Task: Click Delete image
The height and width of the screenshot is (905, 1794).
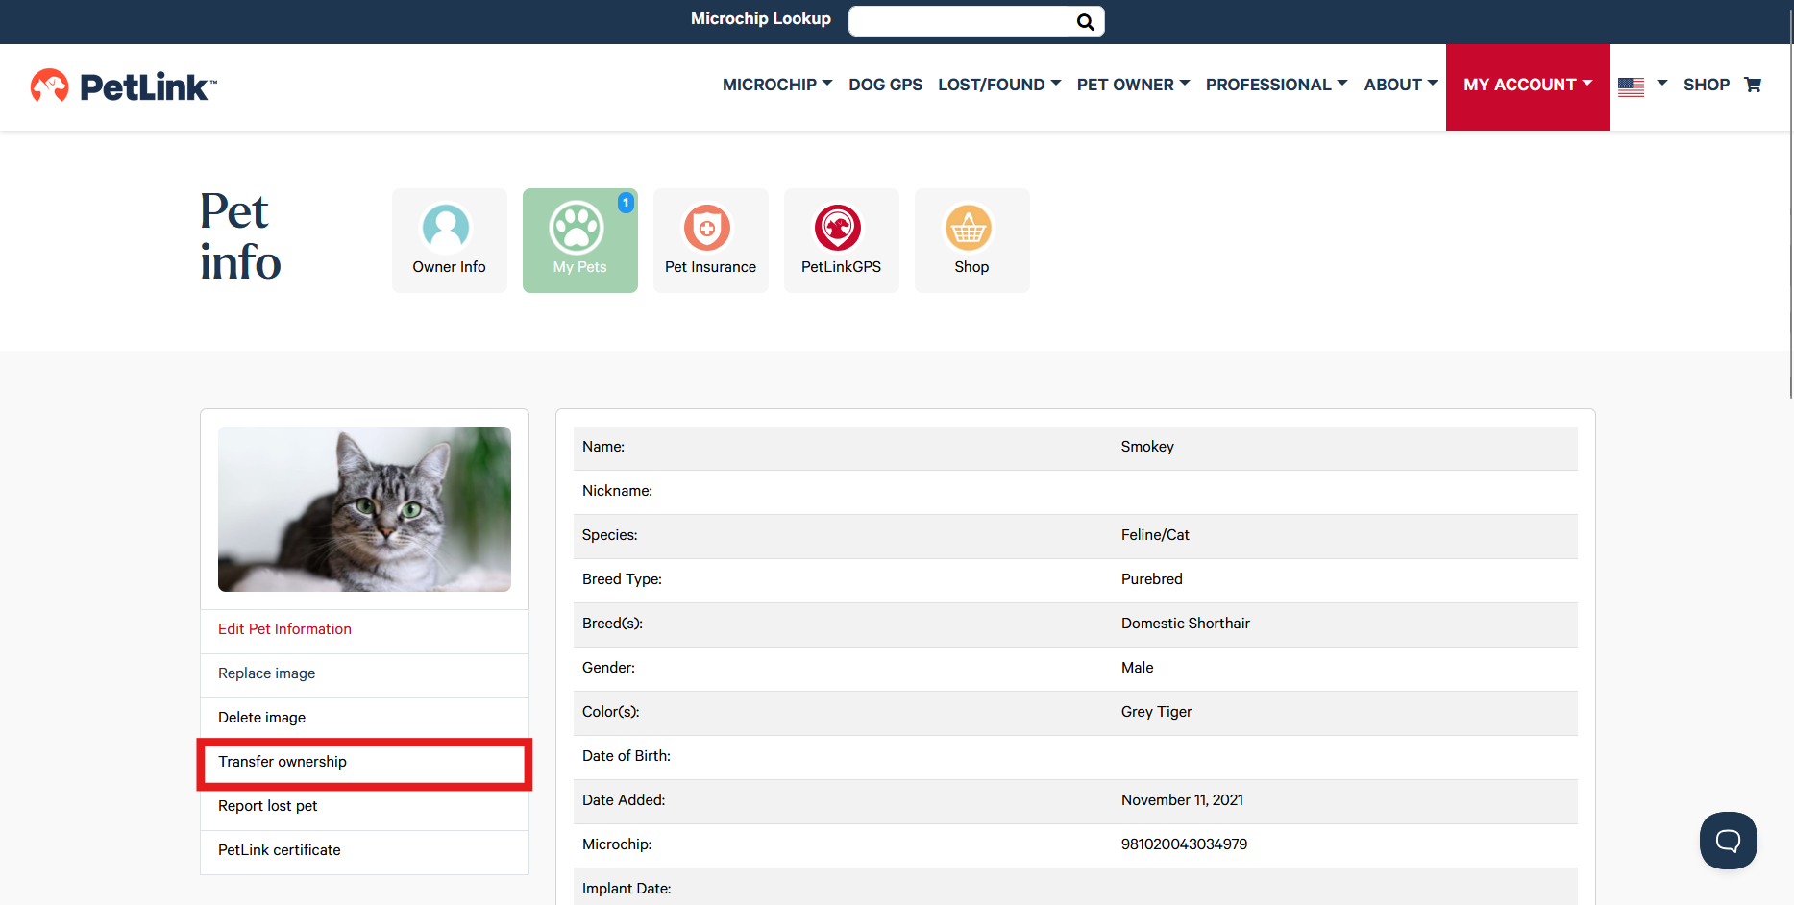Action: (261, 718)
